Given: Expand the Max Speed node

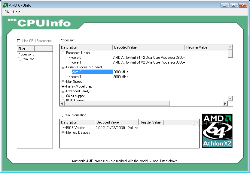Looking at the screenshot, I should click(x=63, y=82).
